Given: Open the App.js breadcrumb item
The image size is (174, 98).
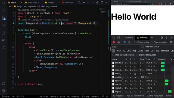Looking at the screenshot, I should (x=18, y=7).
